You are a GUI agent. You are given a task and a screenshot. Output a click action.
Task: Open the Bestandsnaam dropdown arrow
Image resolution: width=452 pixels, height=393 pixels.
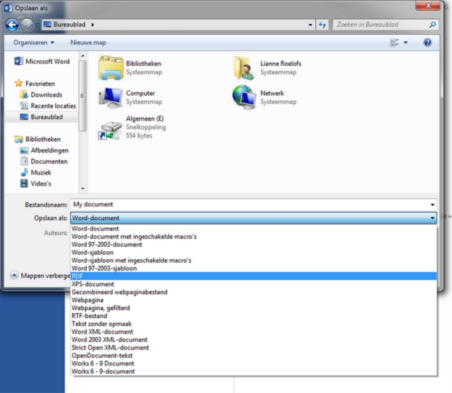432,205
